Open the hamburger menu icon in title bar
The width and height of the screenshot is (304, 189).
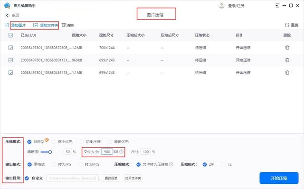coord(277,6)
